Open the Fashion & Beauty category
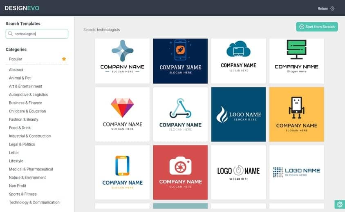This screenshot has height=212, width=345. pos(24,119)
